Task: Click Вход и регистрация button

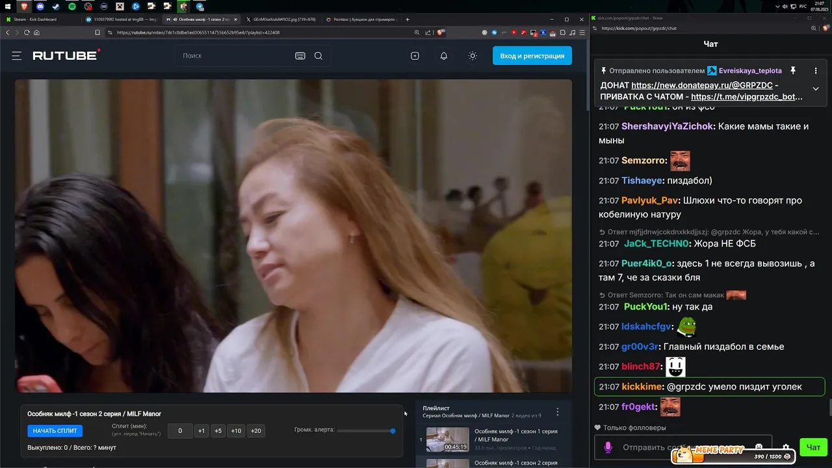Action: [x=532, y=56]
